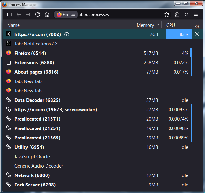The height and width of the screenshot is (193, 205).
Task: Click X favicon beside Tab: Notifications
Action: pyautogui.click(x=8, y=43)
